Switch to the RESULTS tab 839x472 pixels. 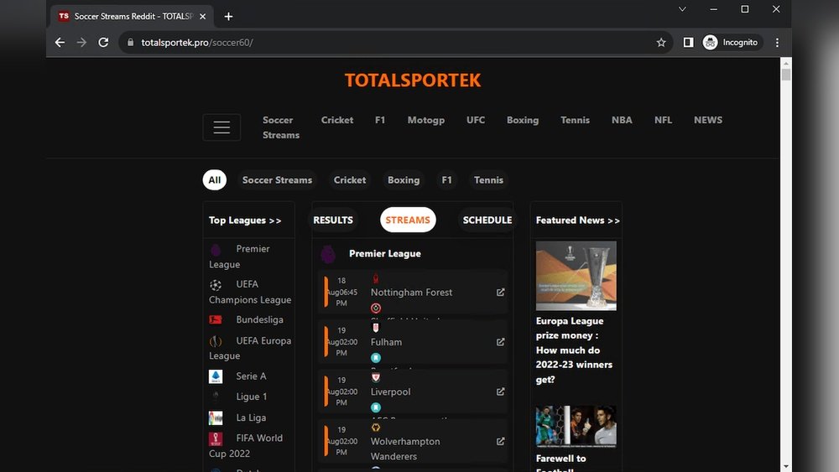[333, 220]
